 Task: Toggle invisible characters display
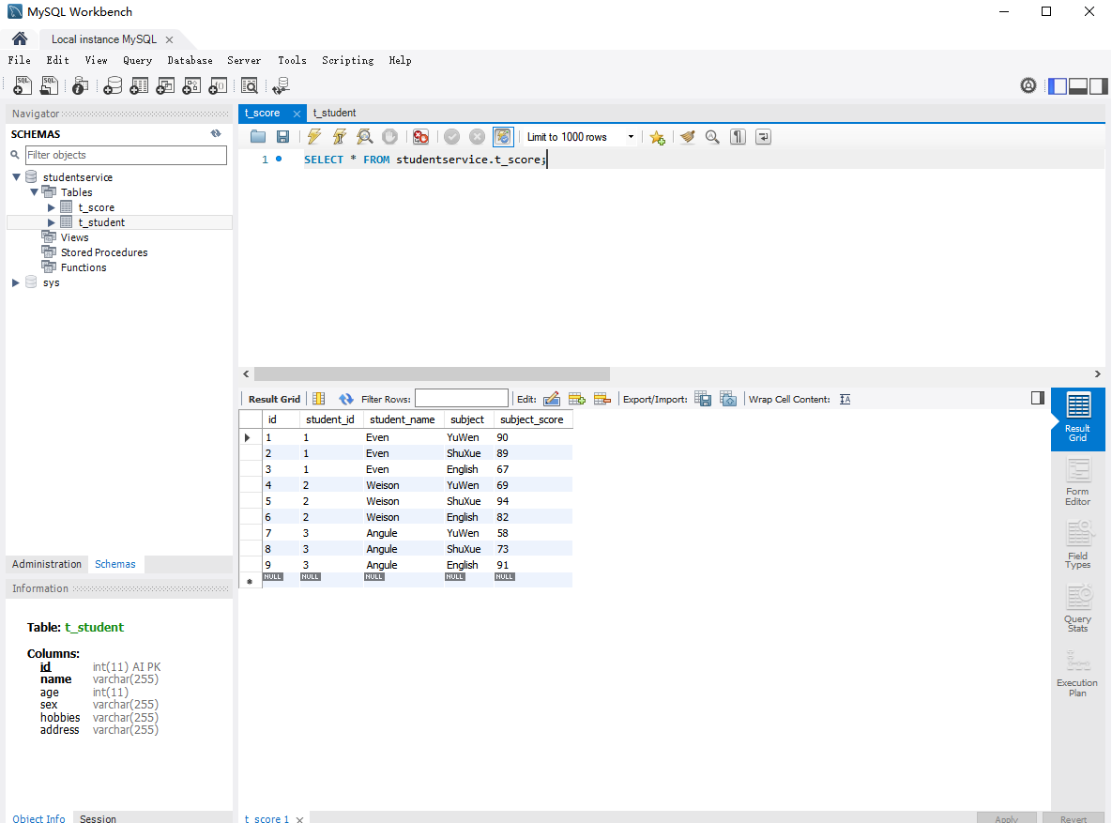738,137
